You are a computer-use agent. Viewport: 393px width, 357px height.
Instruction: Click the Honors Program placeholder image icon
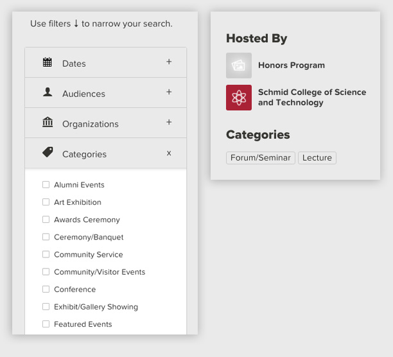click(x=239, y=65)
